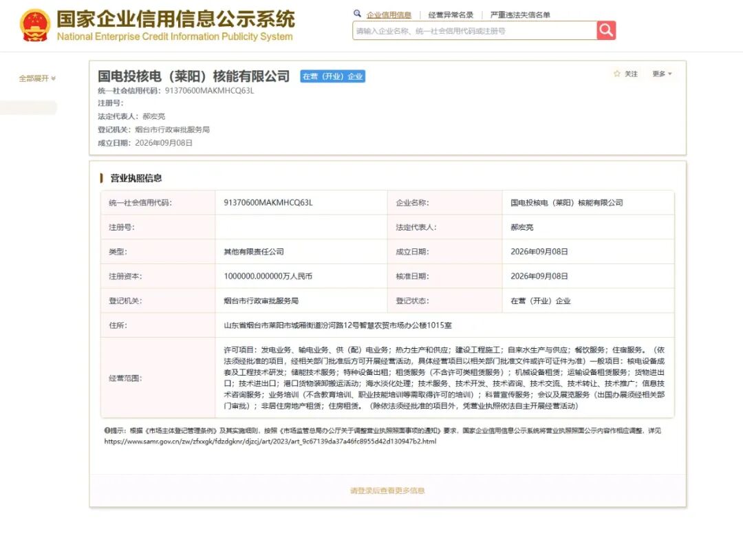Click the 关注 follow button
The height and width of the screenshot is (549, 743).
click(x=631, y=74)
